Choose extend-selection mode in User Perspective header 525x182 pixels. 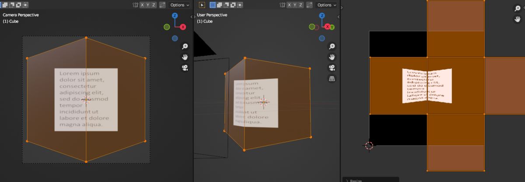[220, 5]
